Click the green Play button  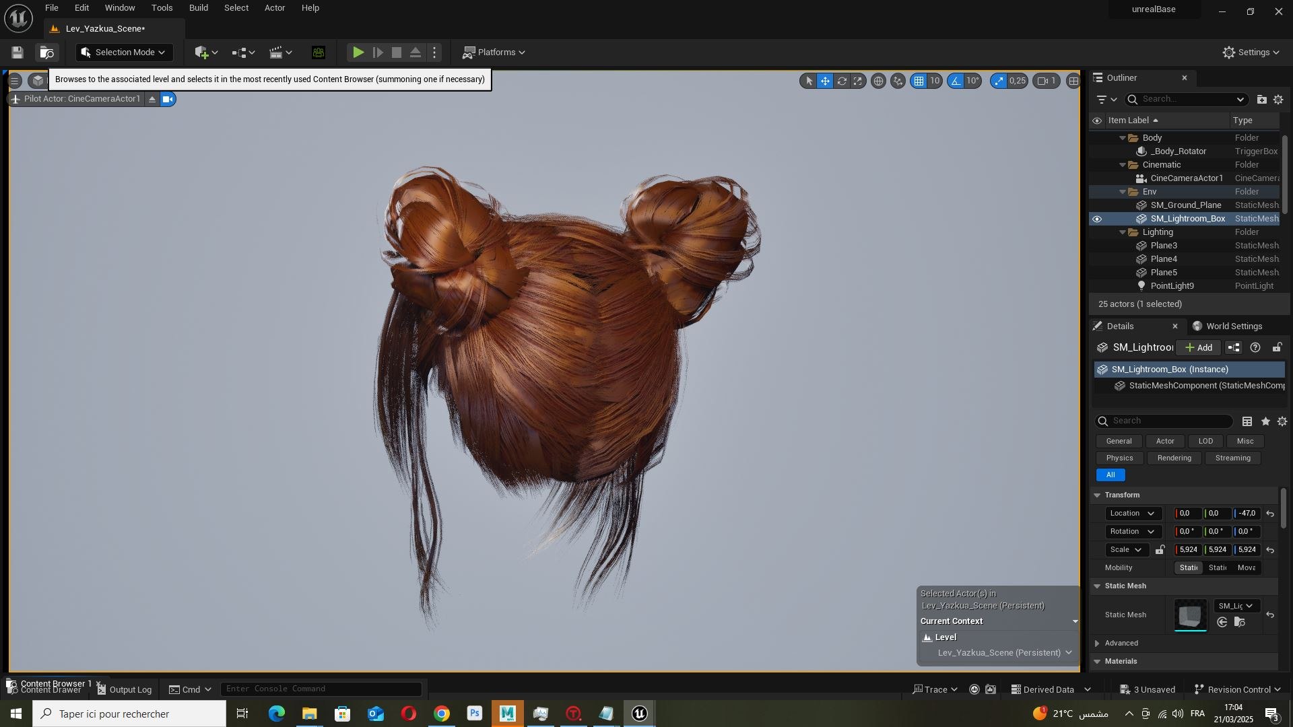click(x=358, y=53)
